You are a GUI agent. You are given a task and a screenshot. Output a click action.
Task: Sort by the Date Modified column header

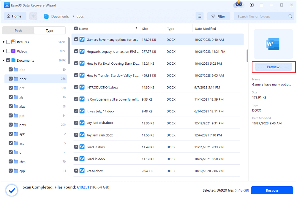[x=205, y=28]
